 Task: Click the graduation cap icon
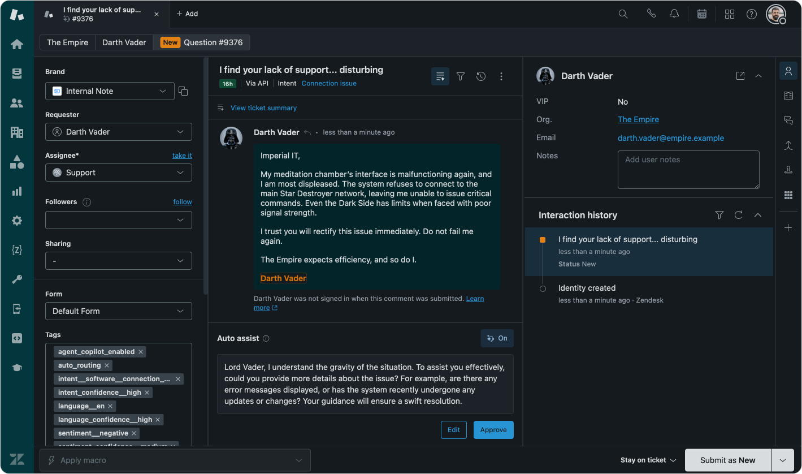tap(17, 368)
